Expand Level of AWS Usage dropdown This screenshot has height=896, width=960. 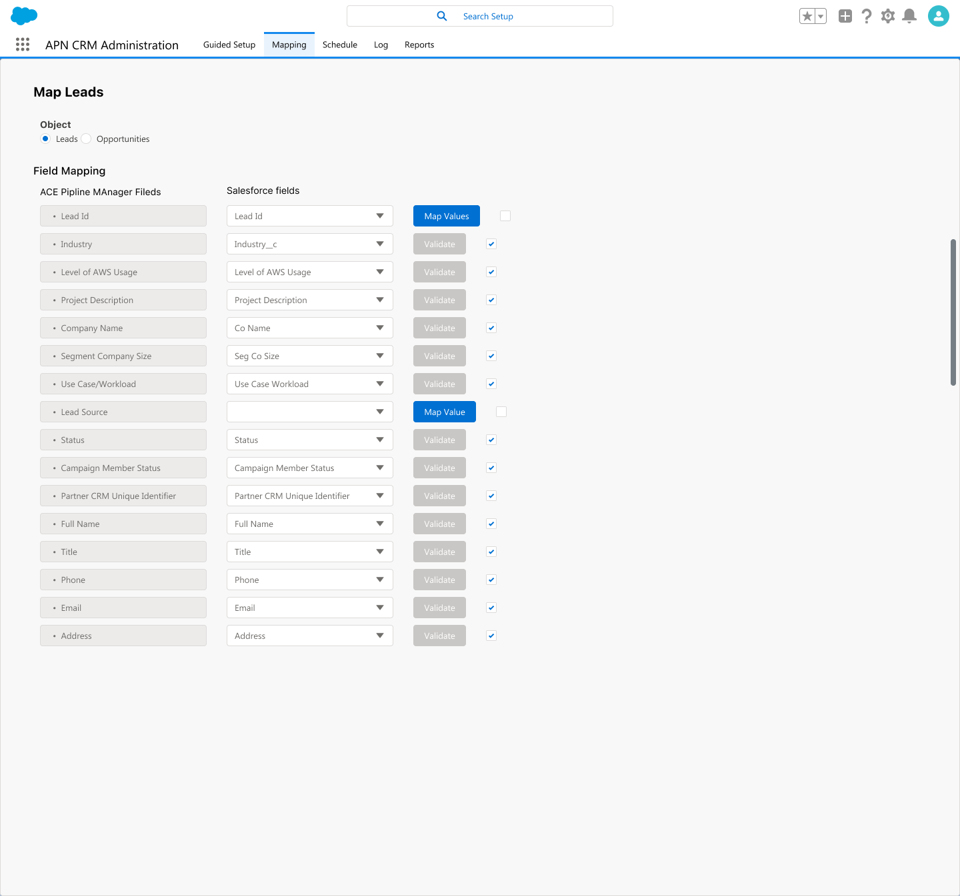(310, 272)
